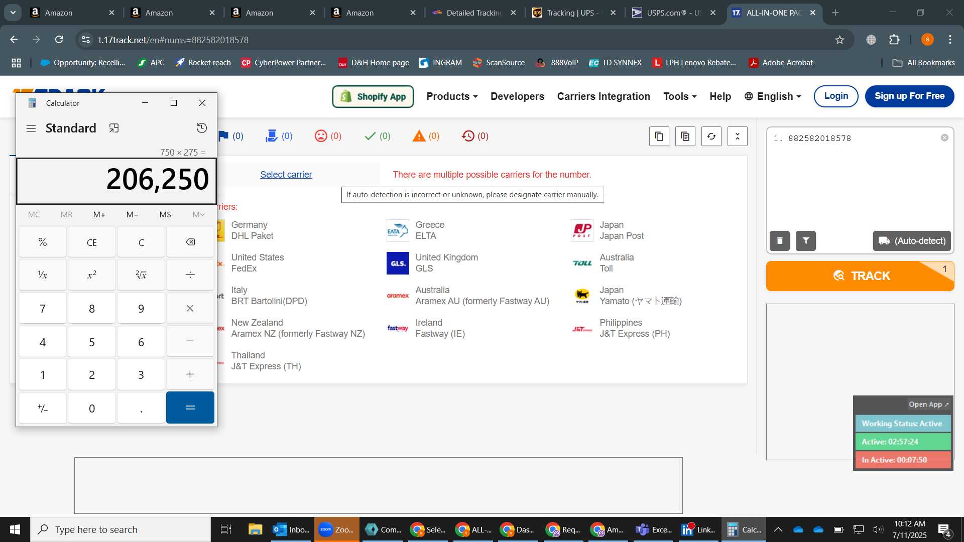Click the copy details document icon
This screenshot has height=542, width=964.
coord(685,137)
